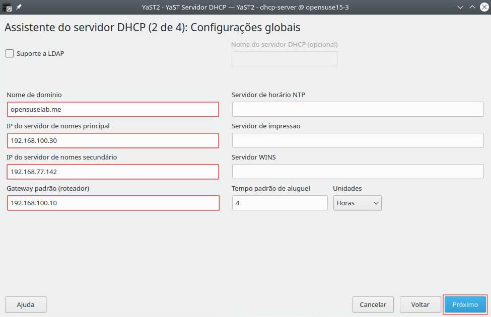
Task: Click the Nome do servidor DHCP field
Action: (x=284, y=59)
